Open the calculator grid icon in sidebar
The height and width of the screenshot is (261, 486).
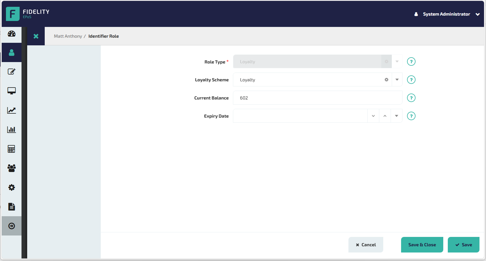coord(12,149)
